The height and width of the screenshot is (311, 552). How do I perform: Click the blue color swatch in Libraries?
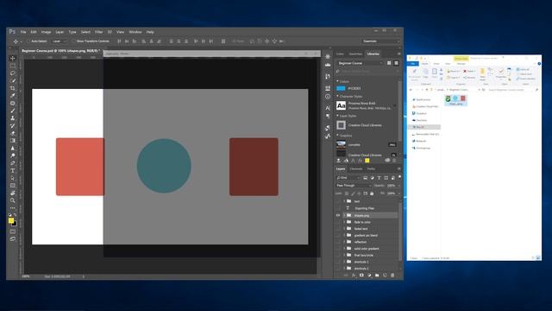tap(341, 88)
